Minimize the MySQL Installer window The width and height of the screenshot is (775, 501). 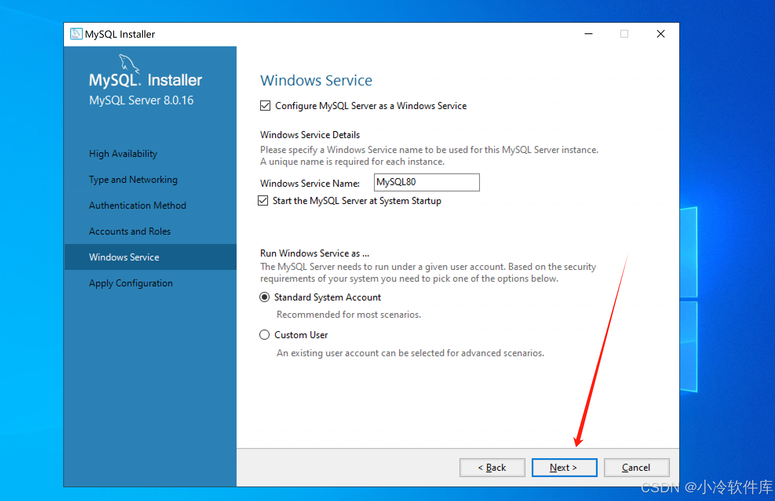click(x=588, y=34)
